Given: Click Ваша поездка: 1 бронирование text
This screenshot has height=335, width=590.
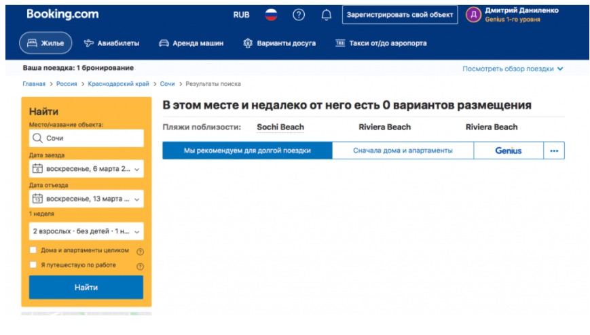Looking at the screenshot, I should point(78,68).
